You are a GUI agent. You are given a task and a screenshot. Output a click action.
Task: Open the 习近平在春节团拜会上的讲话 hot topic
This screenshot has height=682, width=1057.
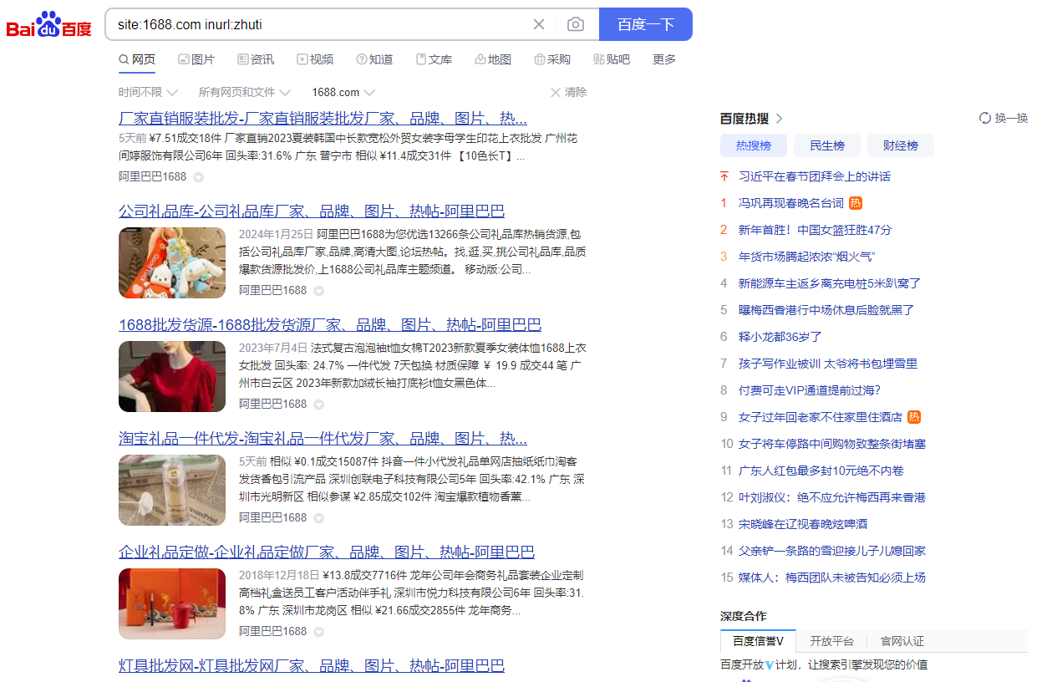click(x=815, y=176)
